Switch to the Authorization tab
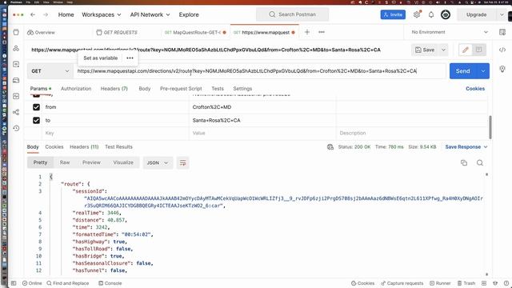Image resolution: width=512 pixels, height=288 pixels. point(76,89)
